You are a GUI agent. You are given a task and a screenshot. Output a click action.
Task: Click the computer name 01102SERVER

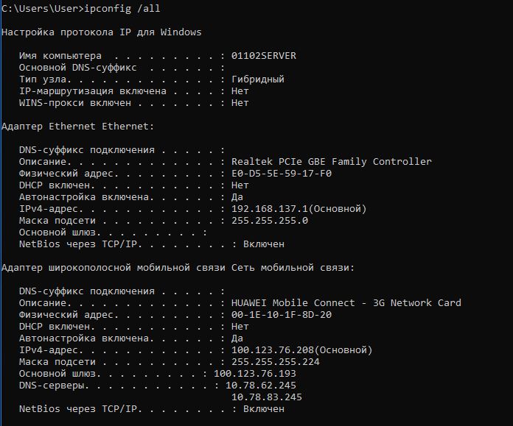pyautogui.click(x=264, y=56)
